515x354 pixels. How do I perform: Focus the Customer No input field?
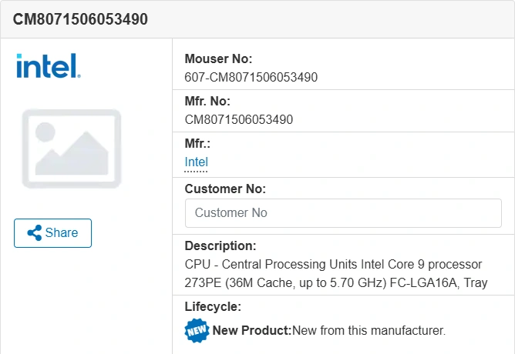click(343, 213)
